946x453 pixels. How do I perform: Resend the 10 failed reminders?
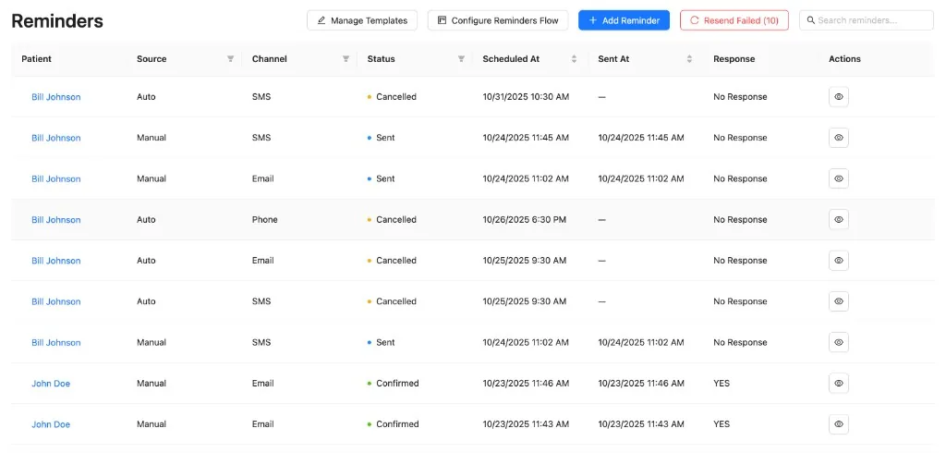[734, 20]
